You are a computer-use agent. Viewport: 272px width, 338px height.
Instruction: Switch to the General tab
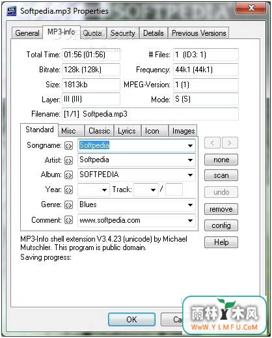(27, 33)
